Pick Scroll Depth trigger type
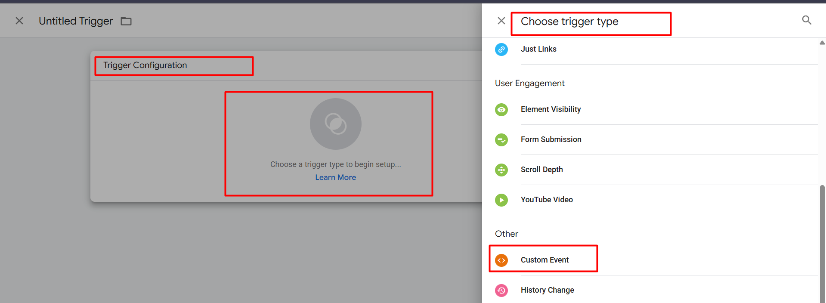This screenshot has width=826, height=303. coord(541,170)
